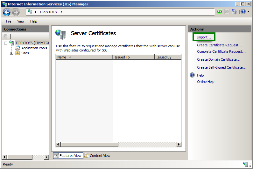Click Connections pane left scroll arrow
This screenshot has height=169, width=253.
4,157
